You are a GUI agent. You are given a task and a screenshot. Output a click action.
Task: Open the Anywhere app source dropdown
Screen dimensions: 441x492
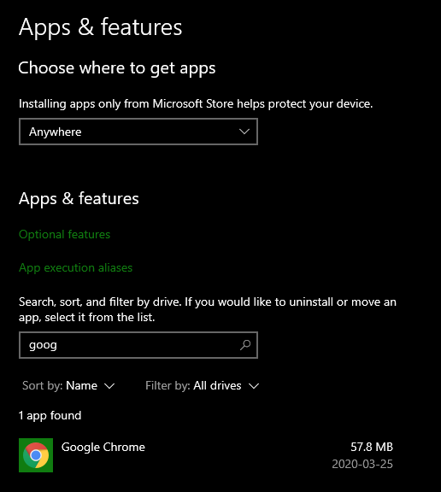[138, 132]
